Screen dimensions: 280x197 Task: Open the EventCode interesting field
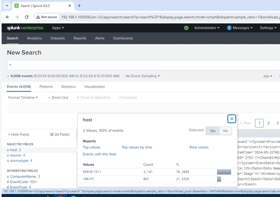22,182
